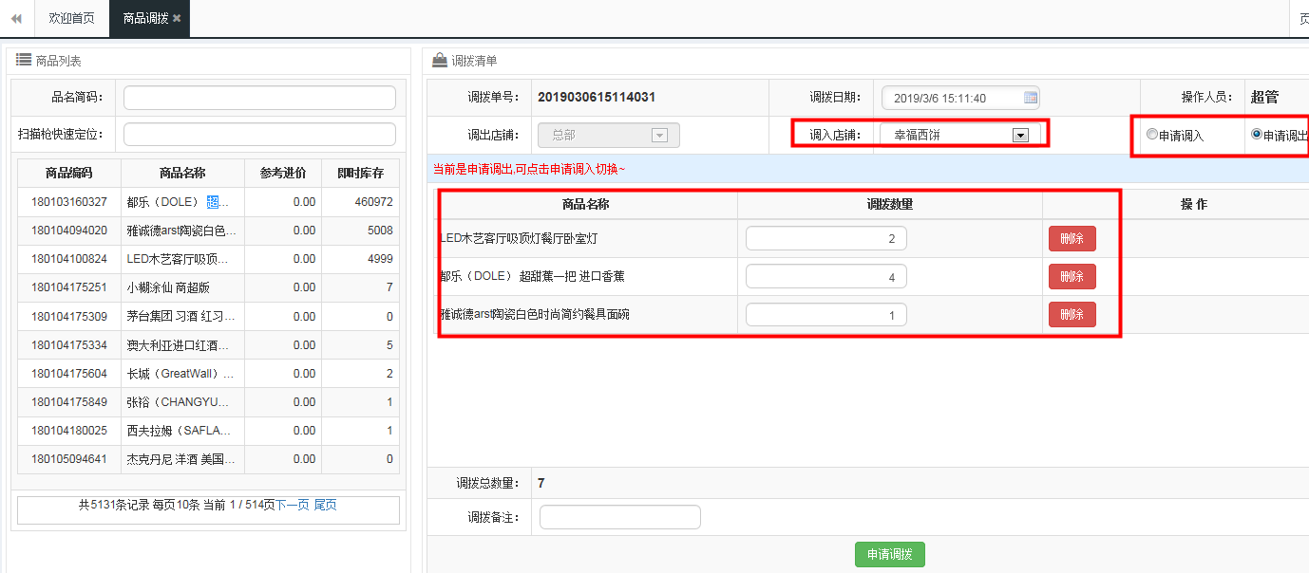Click the bag icon beside 调拨清单 header
The image size is (1309, 573).
pos(438,61)
